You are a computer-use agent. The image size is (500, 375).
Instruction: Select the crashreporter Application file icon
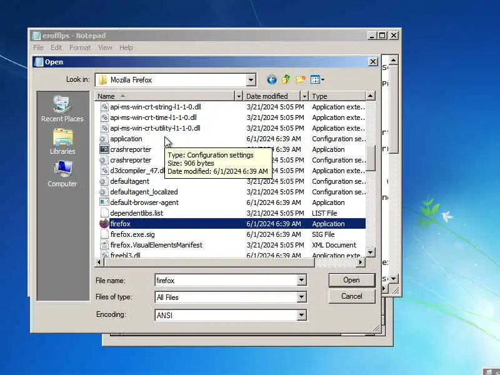(x=104, y=149)
